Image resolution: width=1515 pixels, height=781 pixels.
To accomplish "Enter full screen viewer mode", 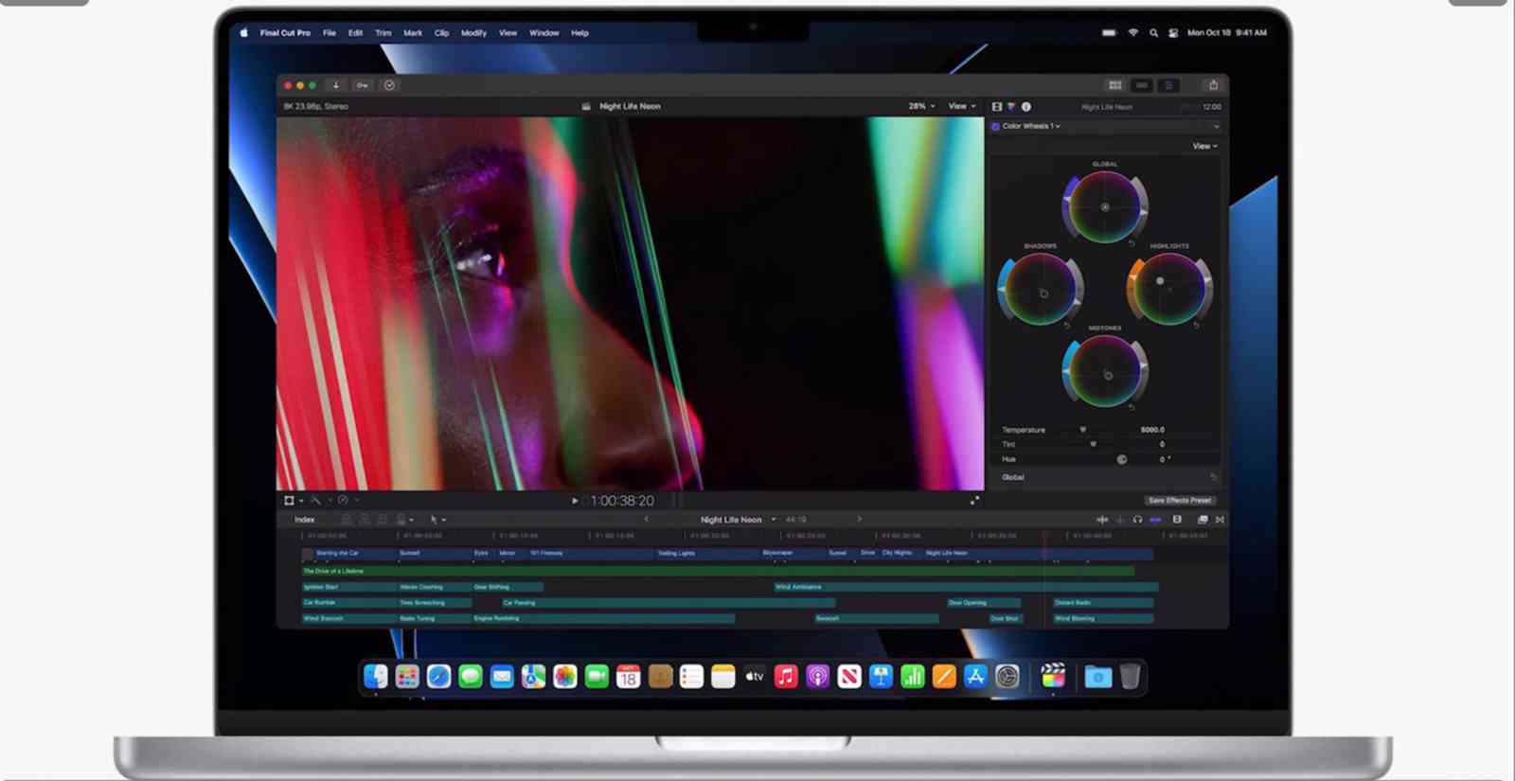I will point(974,501).
